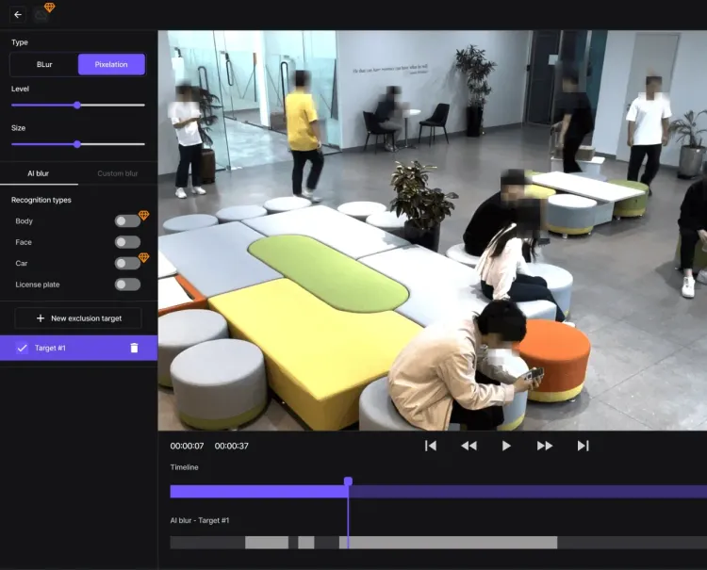Click the Recognition types heading

(x=41, y=200)
